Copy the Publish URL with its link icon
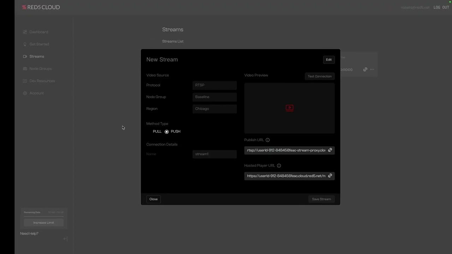The width and height of the screenshot is (452, 254). [330, 150]
